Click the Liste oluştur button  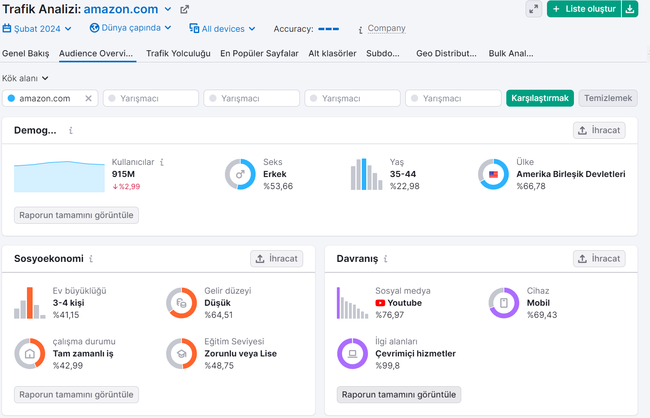pos(584,9)
